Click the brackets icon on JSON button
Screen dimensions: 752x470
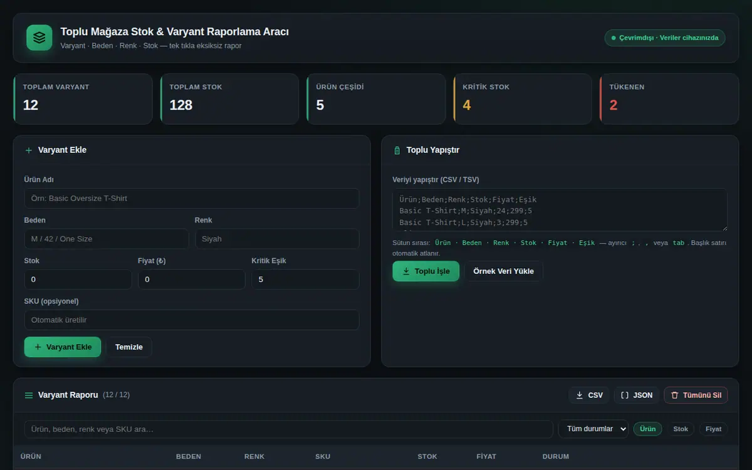(625, 395)
